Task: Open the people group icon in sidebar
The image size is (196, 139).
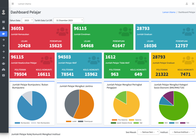Action: tap(4, 63)
